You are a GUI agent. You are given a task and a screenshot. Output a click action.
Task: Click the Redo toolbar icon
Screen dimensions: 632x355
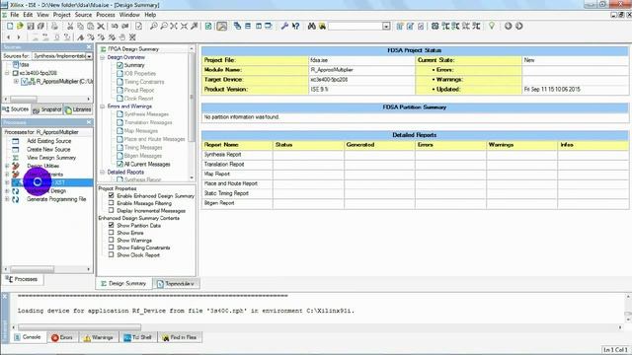125,27
